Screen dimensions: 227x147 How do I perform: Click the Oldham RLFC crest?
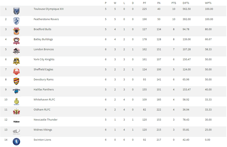(16, 111)
